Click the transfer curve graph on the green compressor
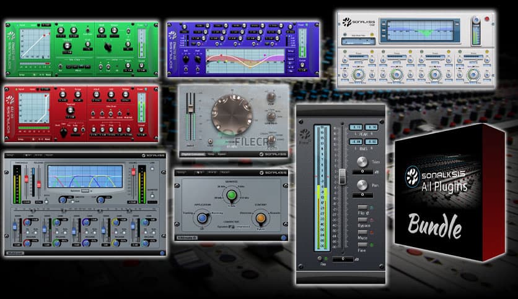 [x=35, y=44]
